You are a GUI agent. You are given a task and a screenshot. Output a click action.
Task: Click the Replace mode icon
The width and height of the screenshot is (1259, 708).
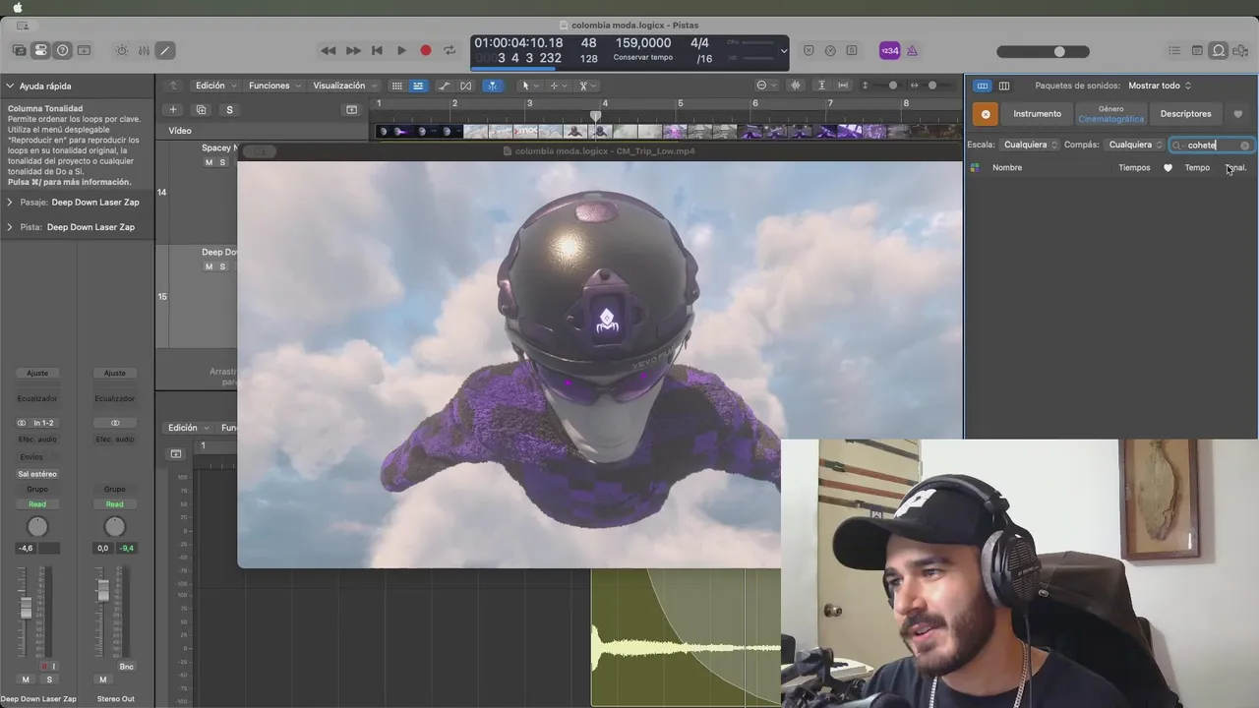point(809,50)
